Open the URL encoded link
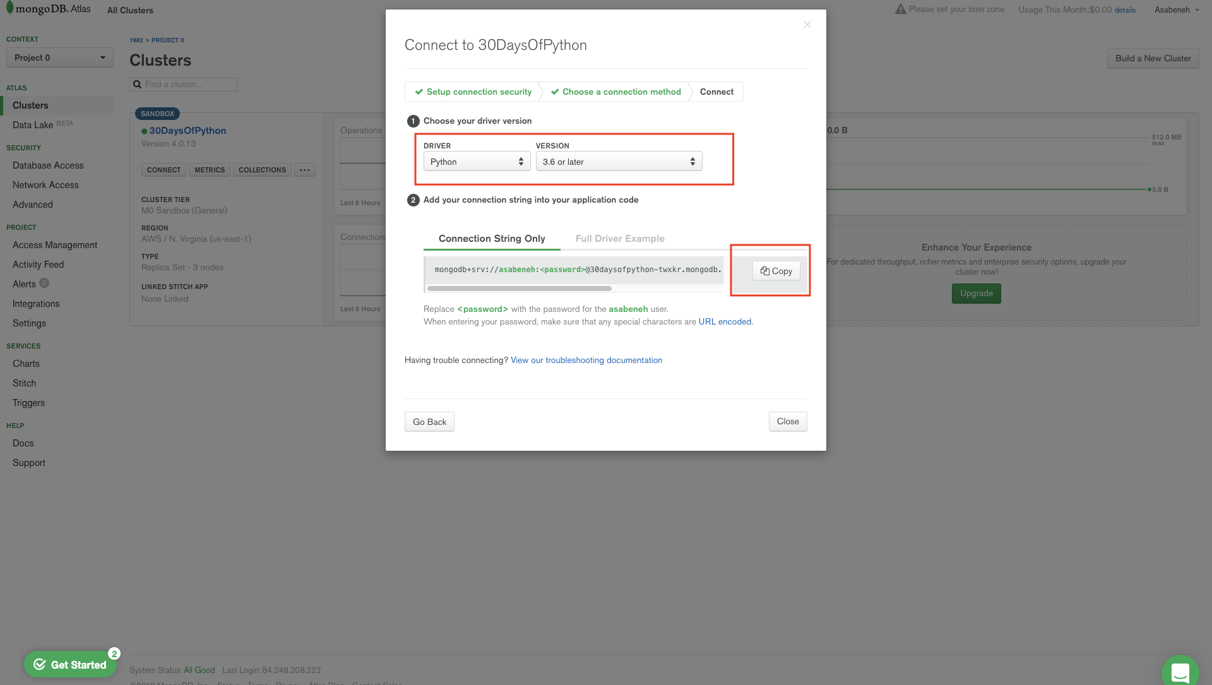Screen dimensions: 1212x685 [725, 322]
